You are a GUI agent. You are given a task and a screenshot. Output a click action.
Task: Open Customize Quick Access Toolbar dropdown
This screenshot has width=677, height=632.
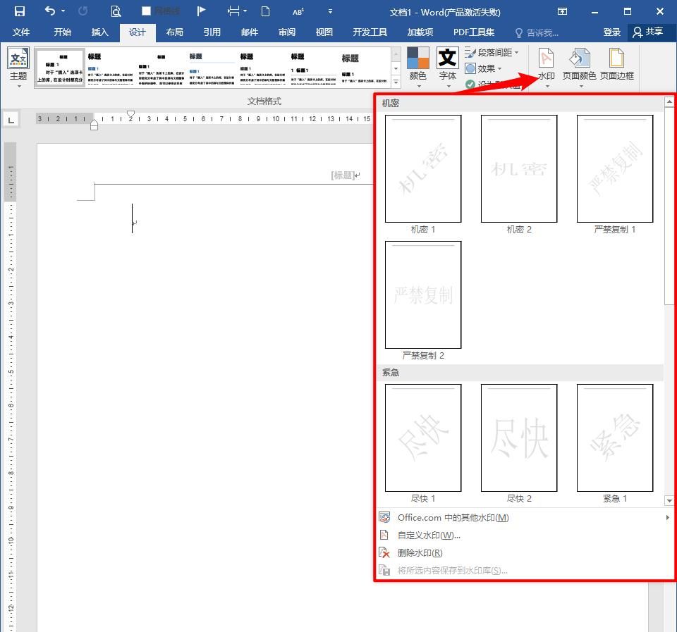[330, 11]
